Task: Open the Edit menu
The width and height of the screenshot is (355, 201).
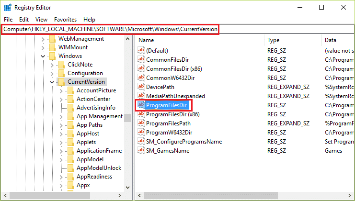Action: (x=24, y=20)
